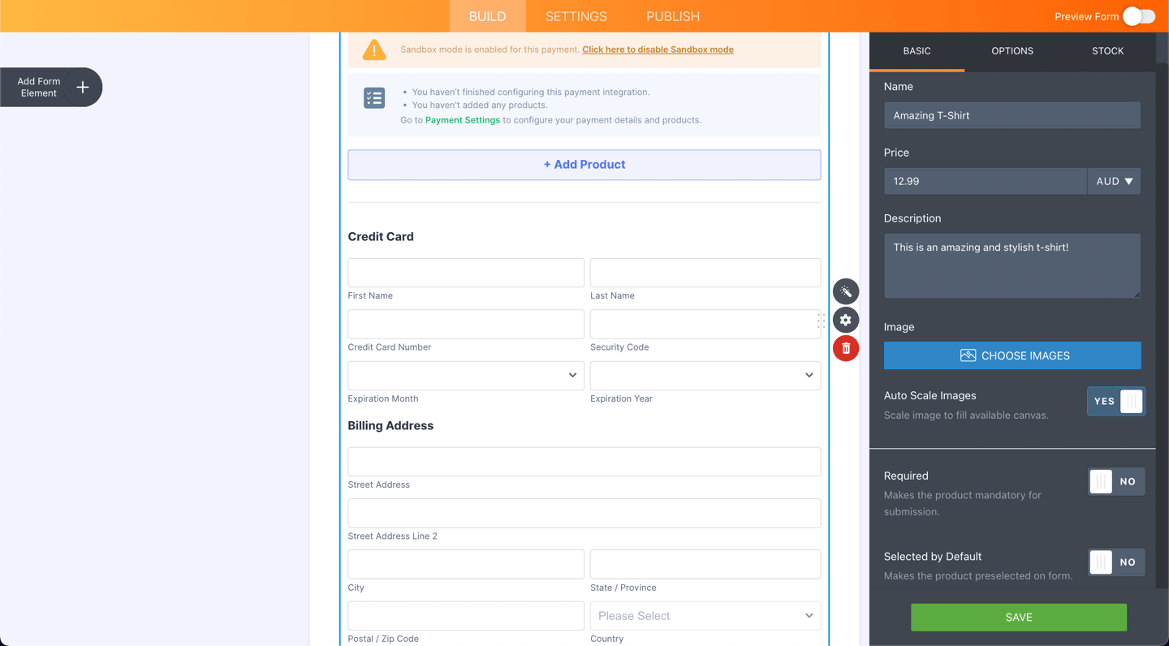Click the Credit Card section heading
The height and width of the screenshot is (646, 1169).
[x=381, y=237]
